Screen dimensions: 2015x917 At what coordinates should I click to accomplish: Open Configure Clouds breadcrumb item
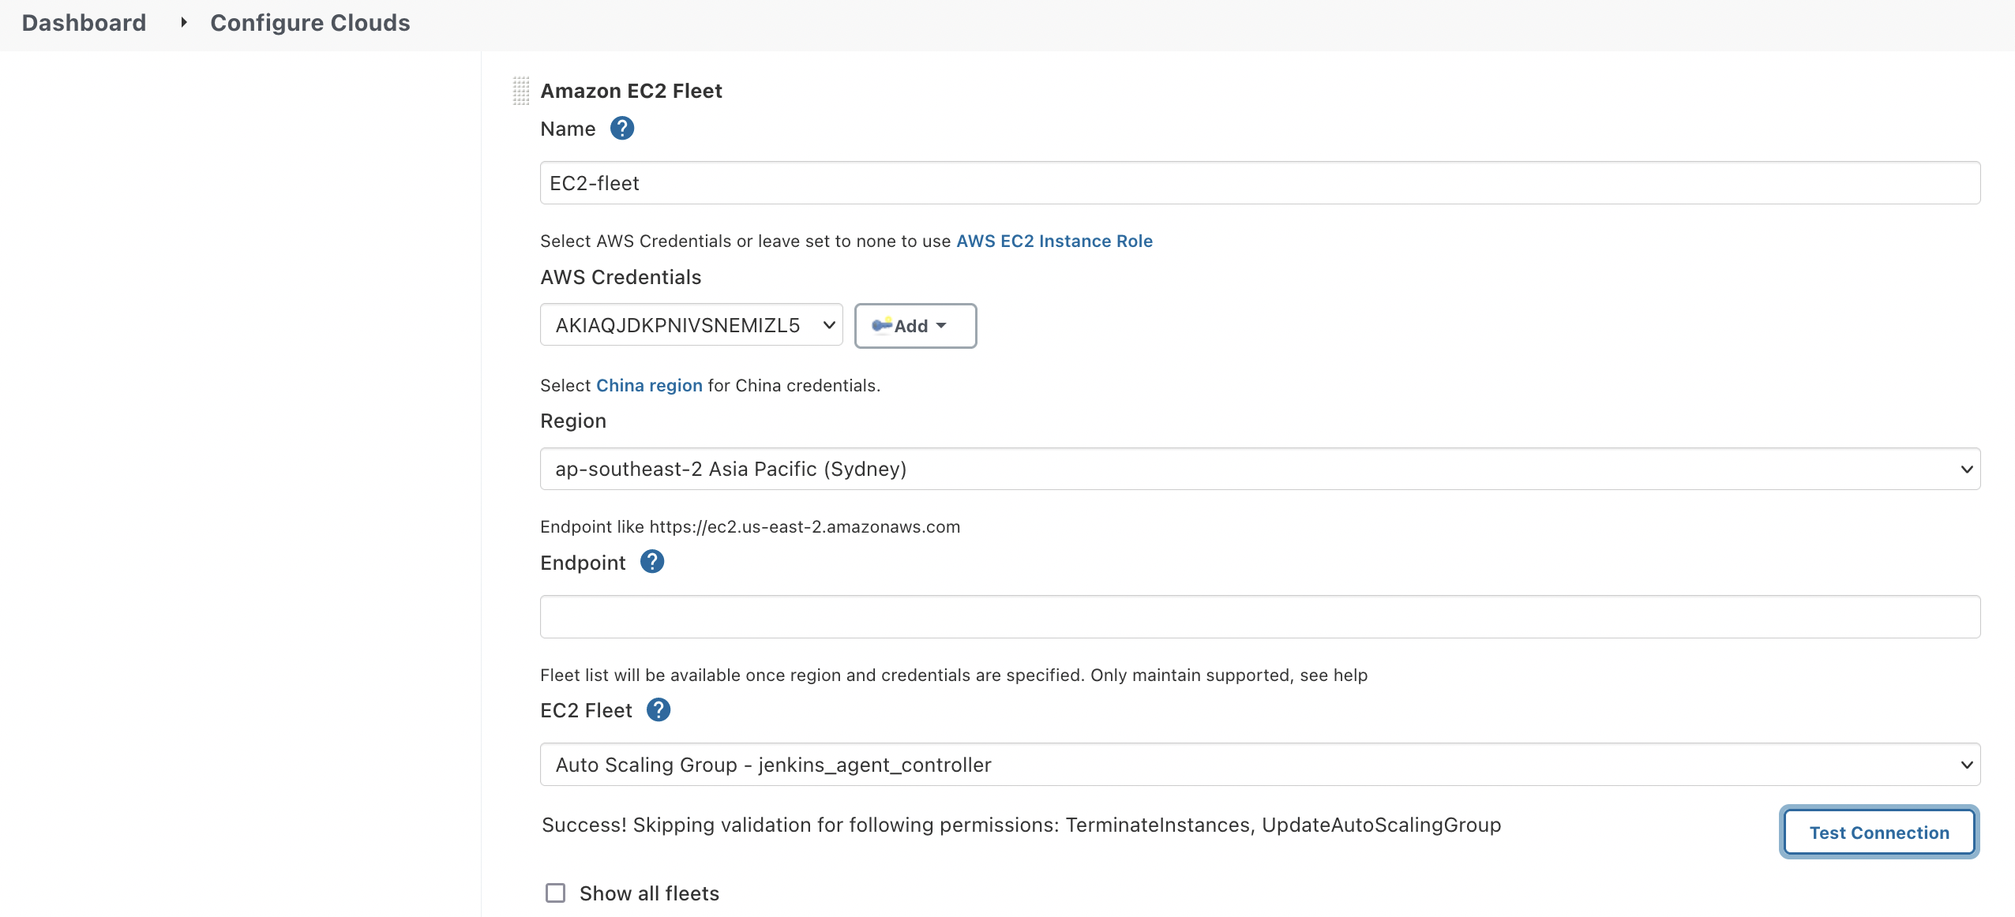[310, 23]
